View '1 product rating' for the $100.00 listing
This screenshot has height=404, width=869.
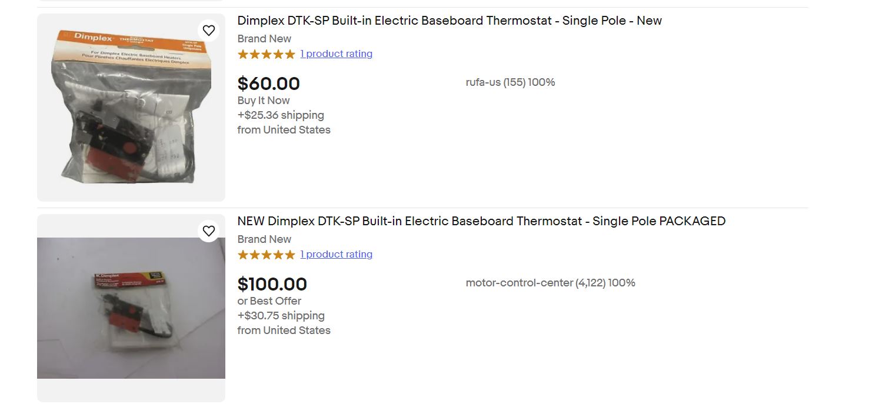point(336,255)
